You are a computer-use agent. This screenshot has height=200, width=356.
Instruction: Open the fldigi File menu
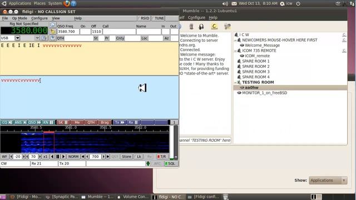coord(5,18)
